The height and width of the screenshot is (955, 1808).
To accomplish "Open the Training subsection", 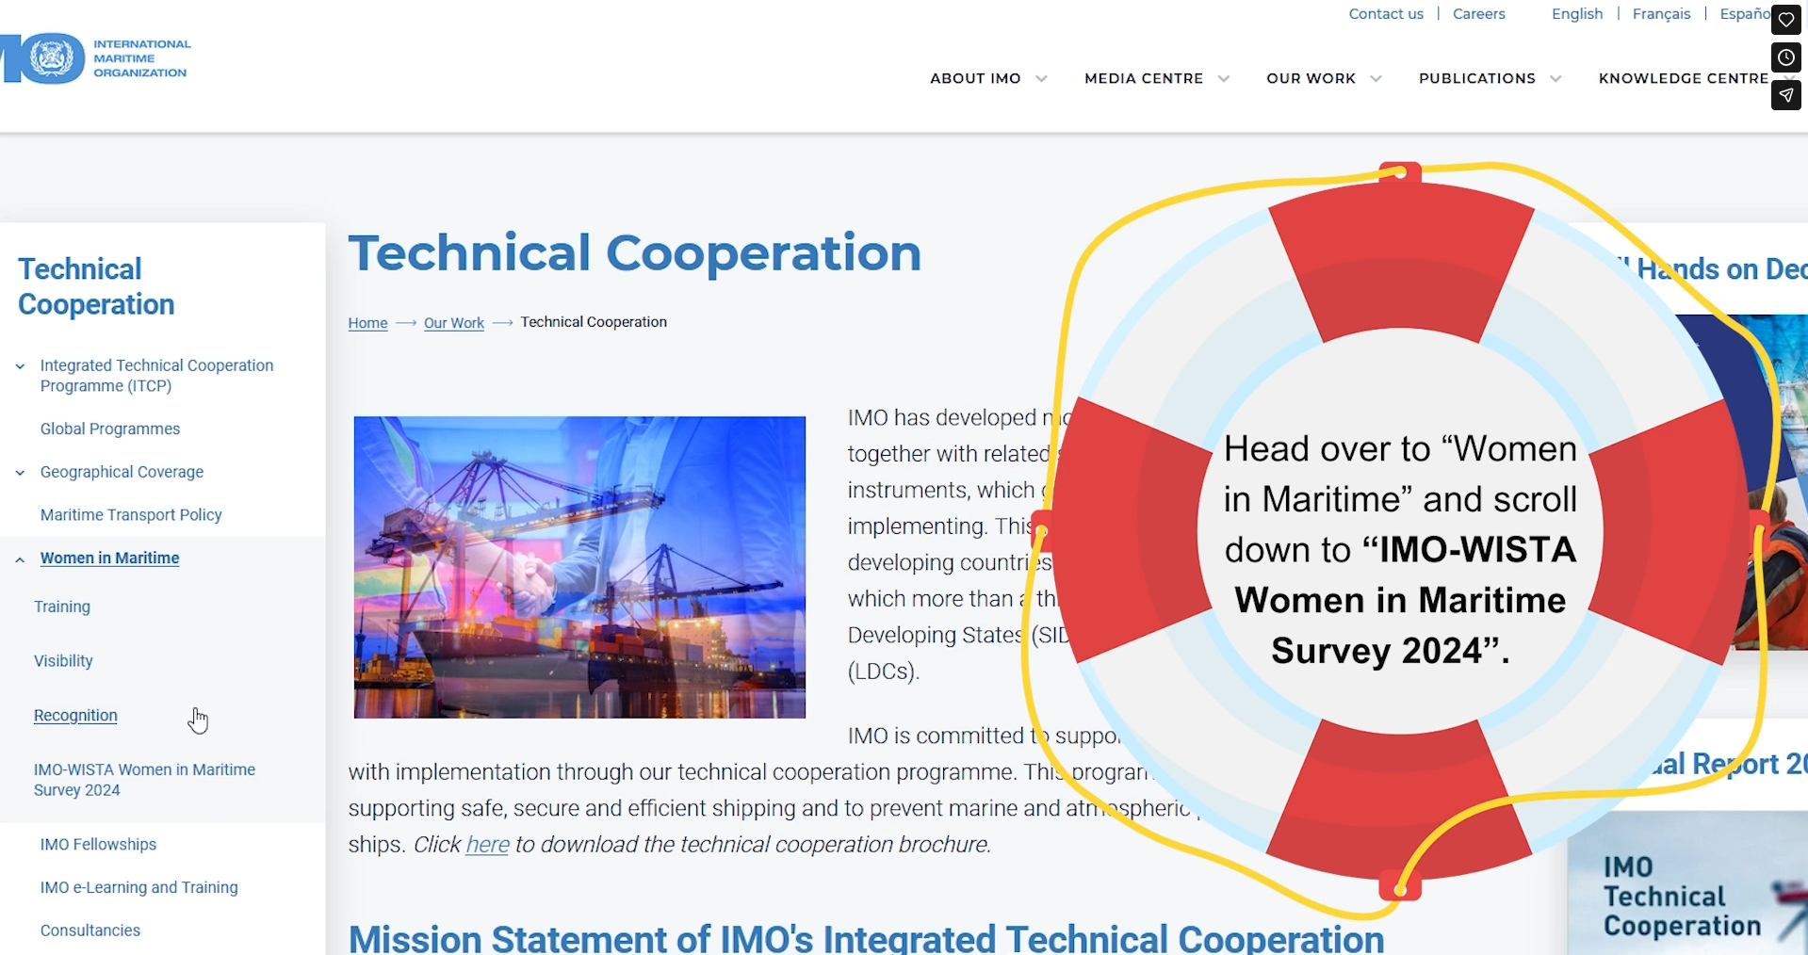I will click(x=62, y=607).
